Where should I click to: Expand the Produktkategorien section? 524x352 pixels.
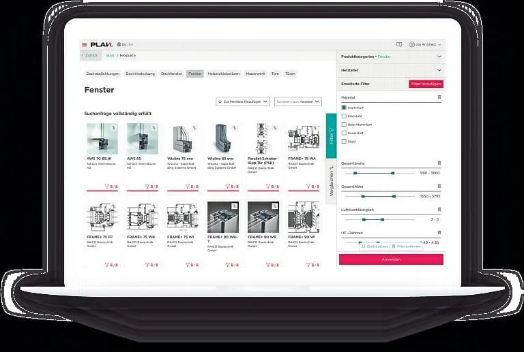(439, 57)
